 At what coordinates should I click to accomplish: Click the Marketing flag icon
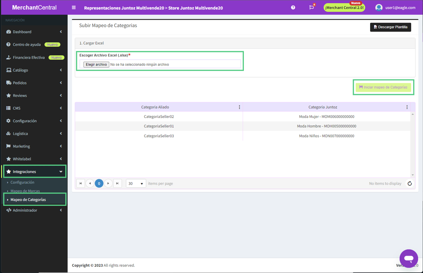tap(8, 146)
